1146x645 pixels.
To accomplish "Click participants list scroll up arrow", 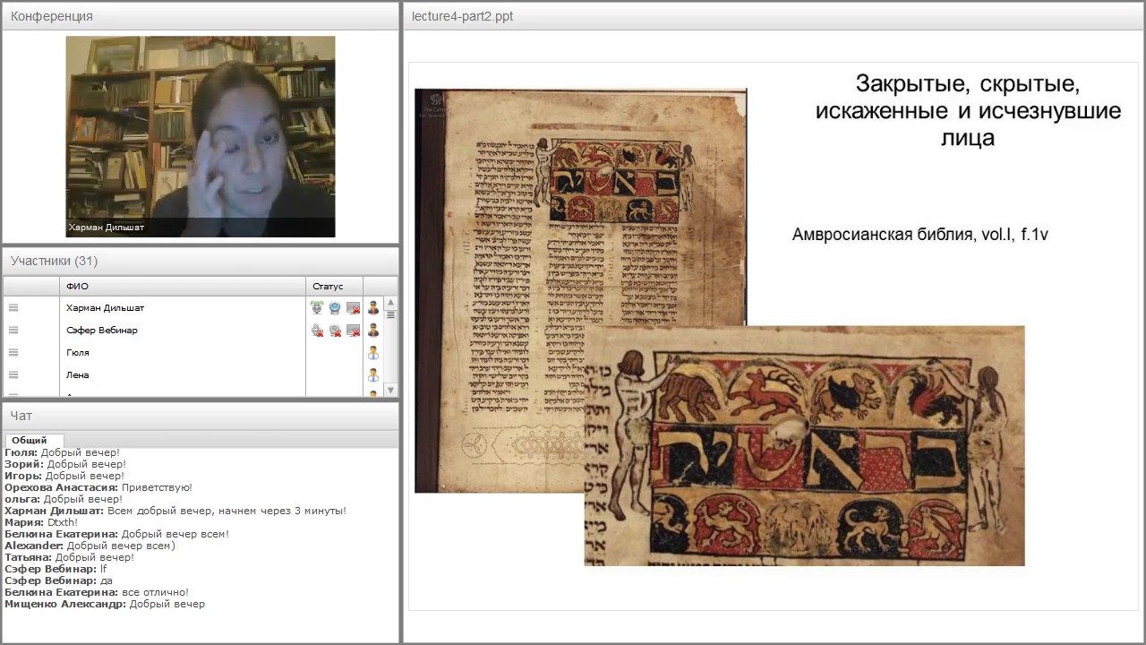I will [390, 303].
